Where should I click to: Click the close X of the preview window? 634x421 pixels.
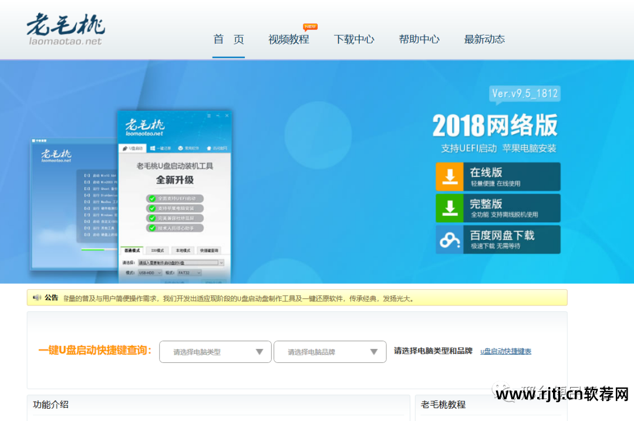227,116
